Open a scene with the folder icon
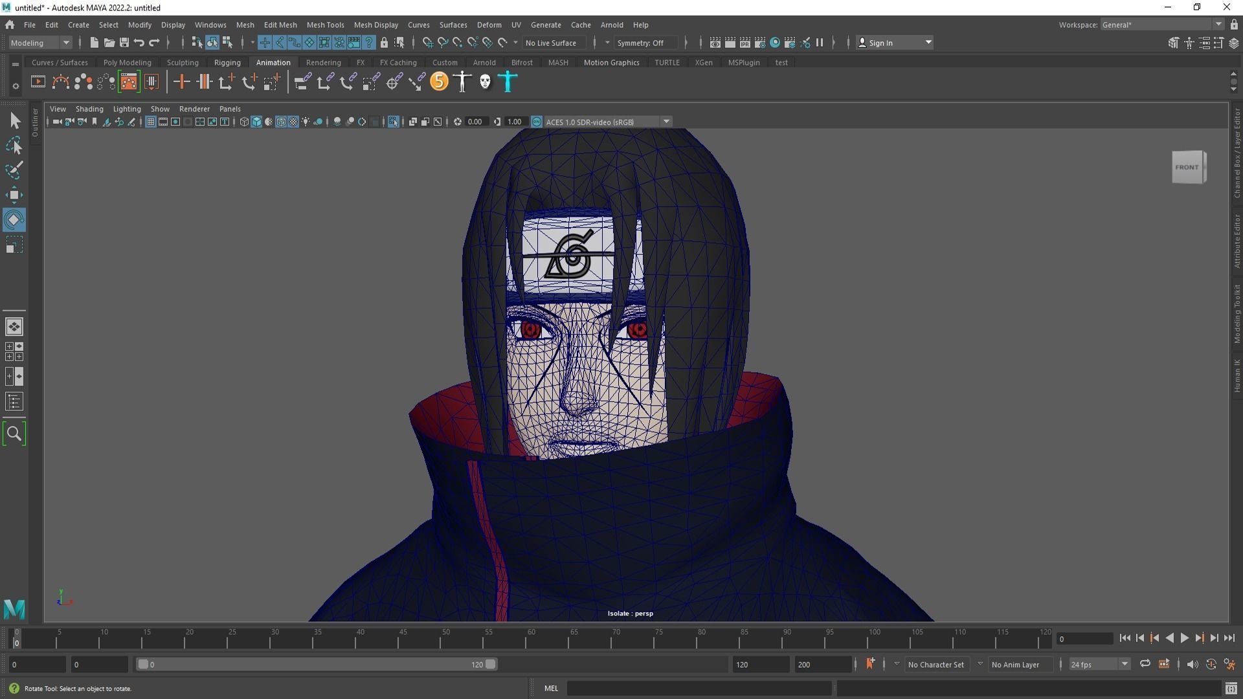The image size is (1243, 699). click(109, 43)
